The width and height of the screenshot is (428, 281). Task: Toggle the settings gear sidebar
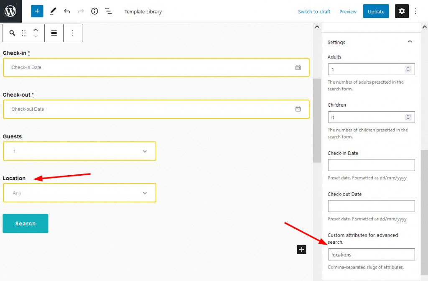[x=402, y=11]
